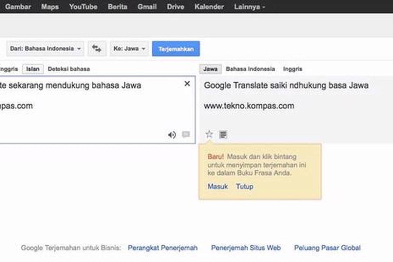Expand the Lainnya menu in top bar
This screenshot has height=262, width=393.
tap(250, 7)
